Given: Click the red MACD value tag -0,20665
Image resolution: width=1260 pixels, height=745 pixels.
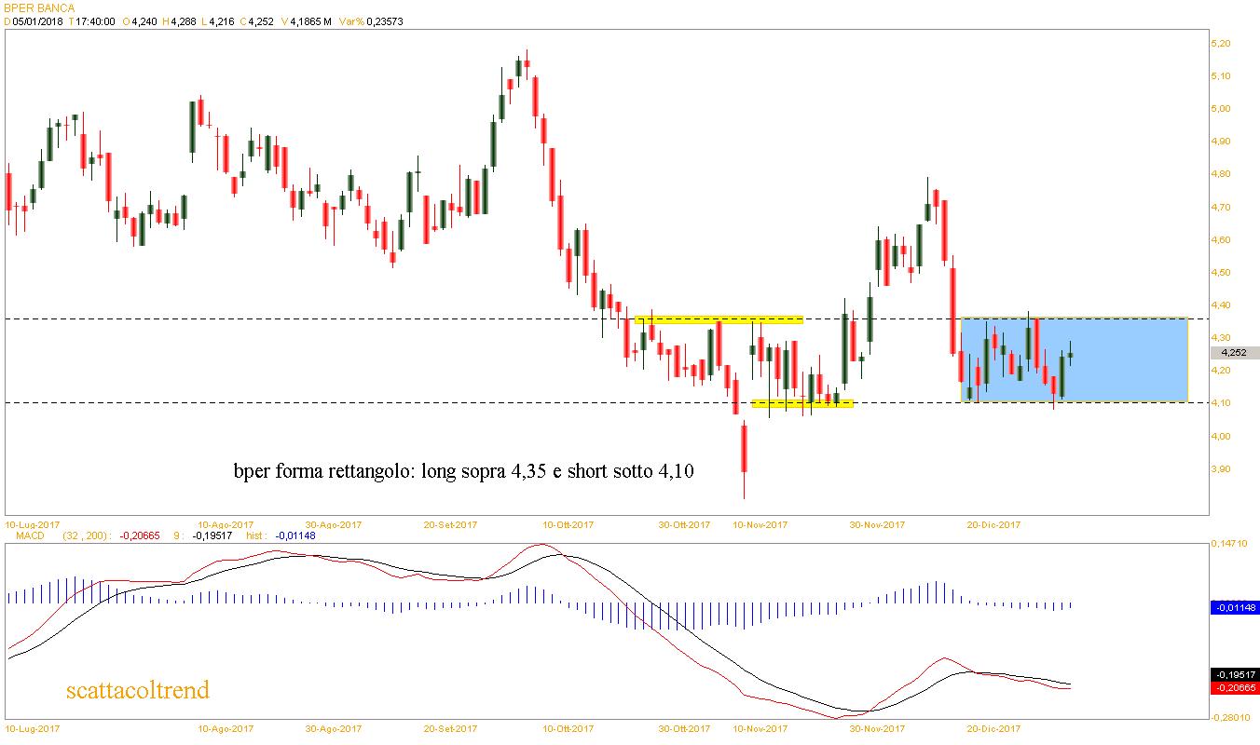Looking at the screenshot, I should click(x=1233, y=688).
